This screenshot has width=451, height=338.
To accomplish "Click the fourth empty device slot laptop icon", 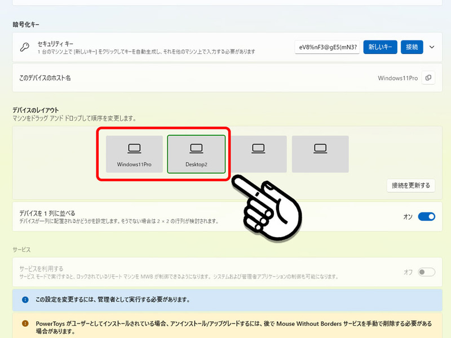I will click(320, 147).
